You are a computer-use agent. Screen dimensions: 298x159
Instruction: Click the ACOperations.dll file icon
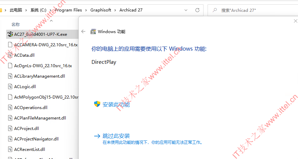point(10,107)
